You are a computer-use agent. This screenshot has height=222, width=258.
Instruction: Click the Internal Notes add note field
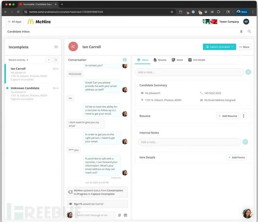pyautogui.click(x=190, y=142)
